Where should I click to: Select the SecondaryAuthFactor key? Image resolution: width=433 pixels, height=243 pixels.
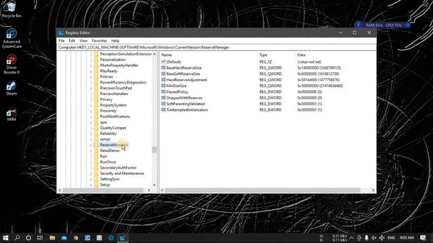[x=118, y=168]
